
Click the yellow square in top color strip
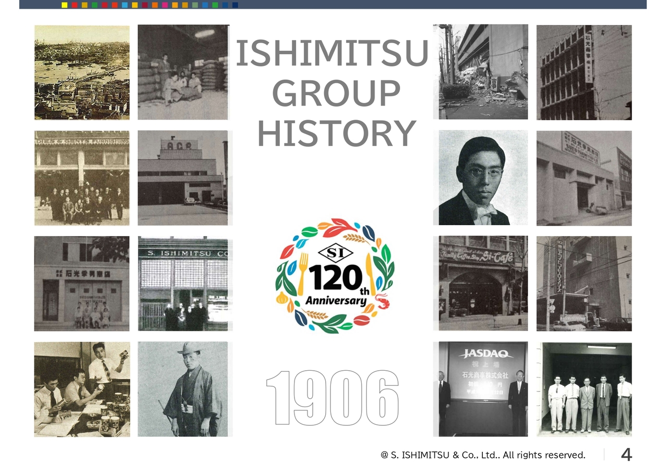point(64,5)
